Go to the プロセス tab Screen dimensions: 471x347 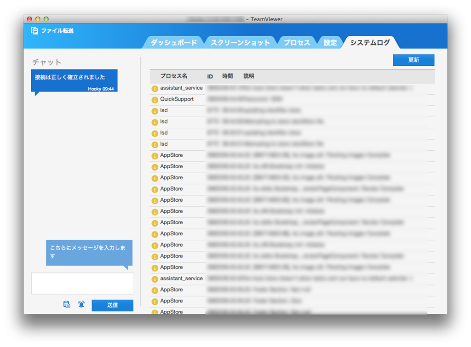(297, 43)
